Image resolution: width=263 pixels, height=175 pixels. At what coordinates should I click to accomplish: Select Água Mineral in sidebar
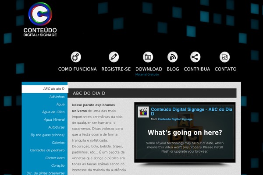click(54, 119)
